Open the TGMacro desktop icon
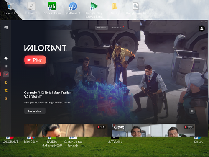209x157 pixels. pos(31,8)
